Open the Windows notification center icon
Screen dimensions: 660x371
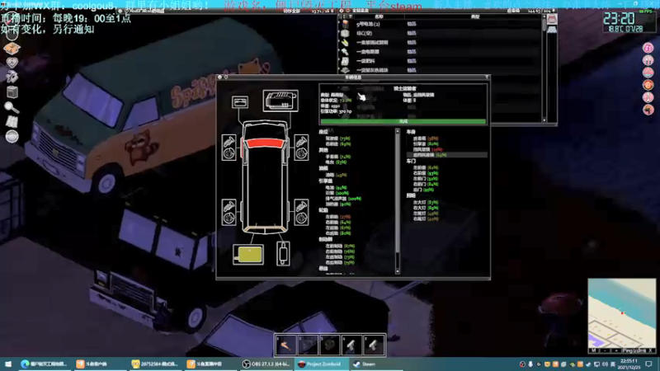(648, 364)
